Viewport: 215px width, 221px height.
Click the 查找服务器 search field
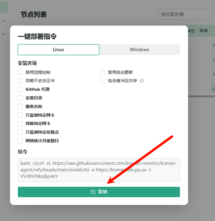[181, 14]
